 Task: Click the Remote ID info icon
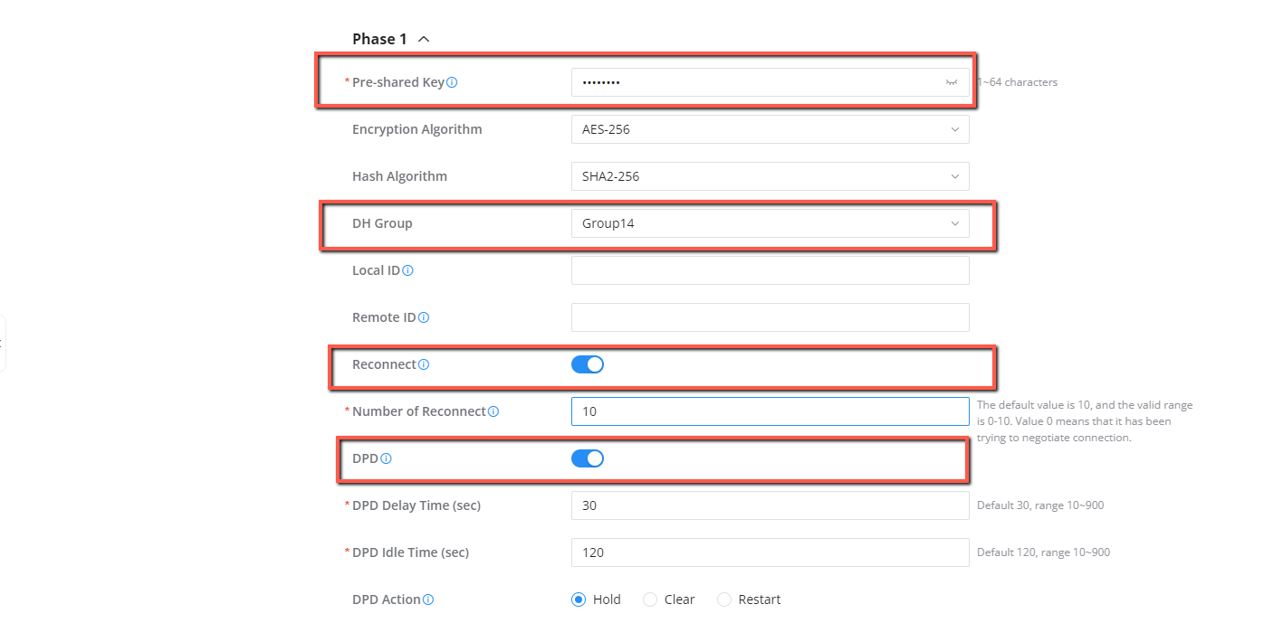click(x=423, y=317)
